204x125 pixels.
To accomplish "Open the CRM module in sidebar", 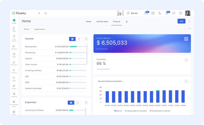I will click(14, 29).
